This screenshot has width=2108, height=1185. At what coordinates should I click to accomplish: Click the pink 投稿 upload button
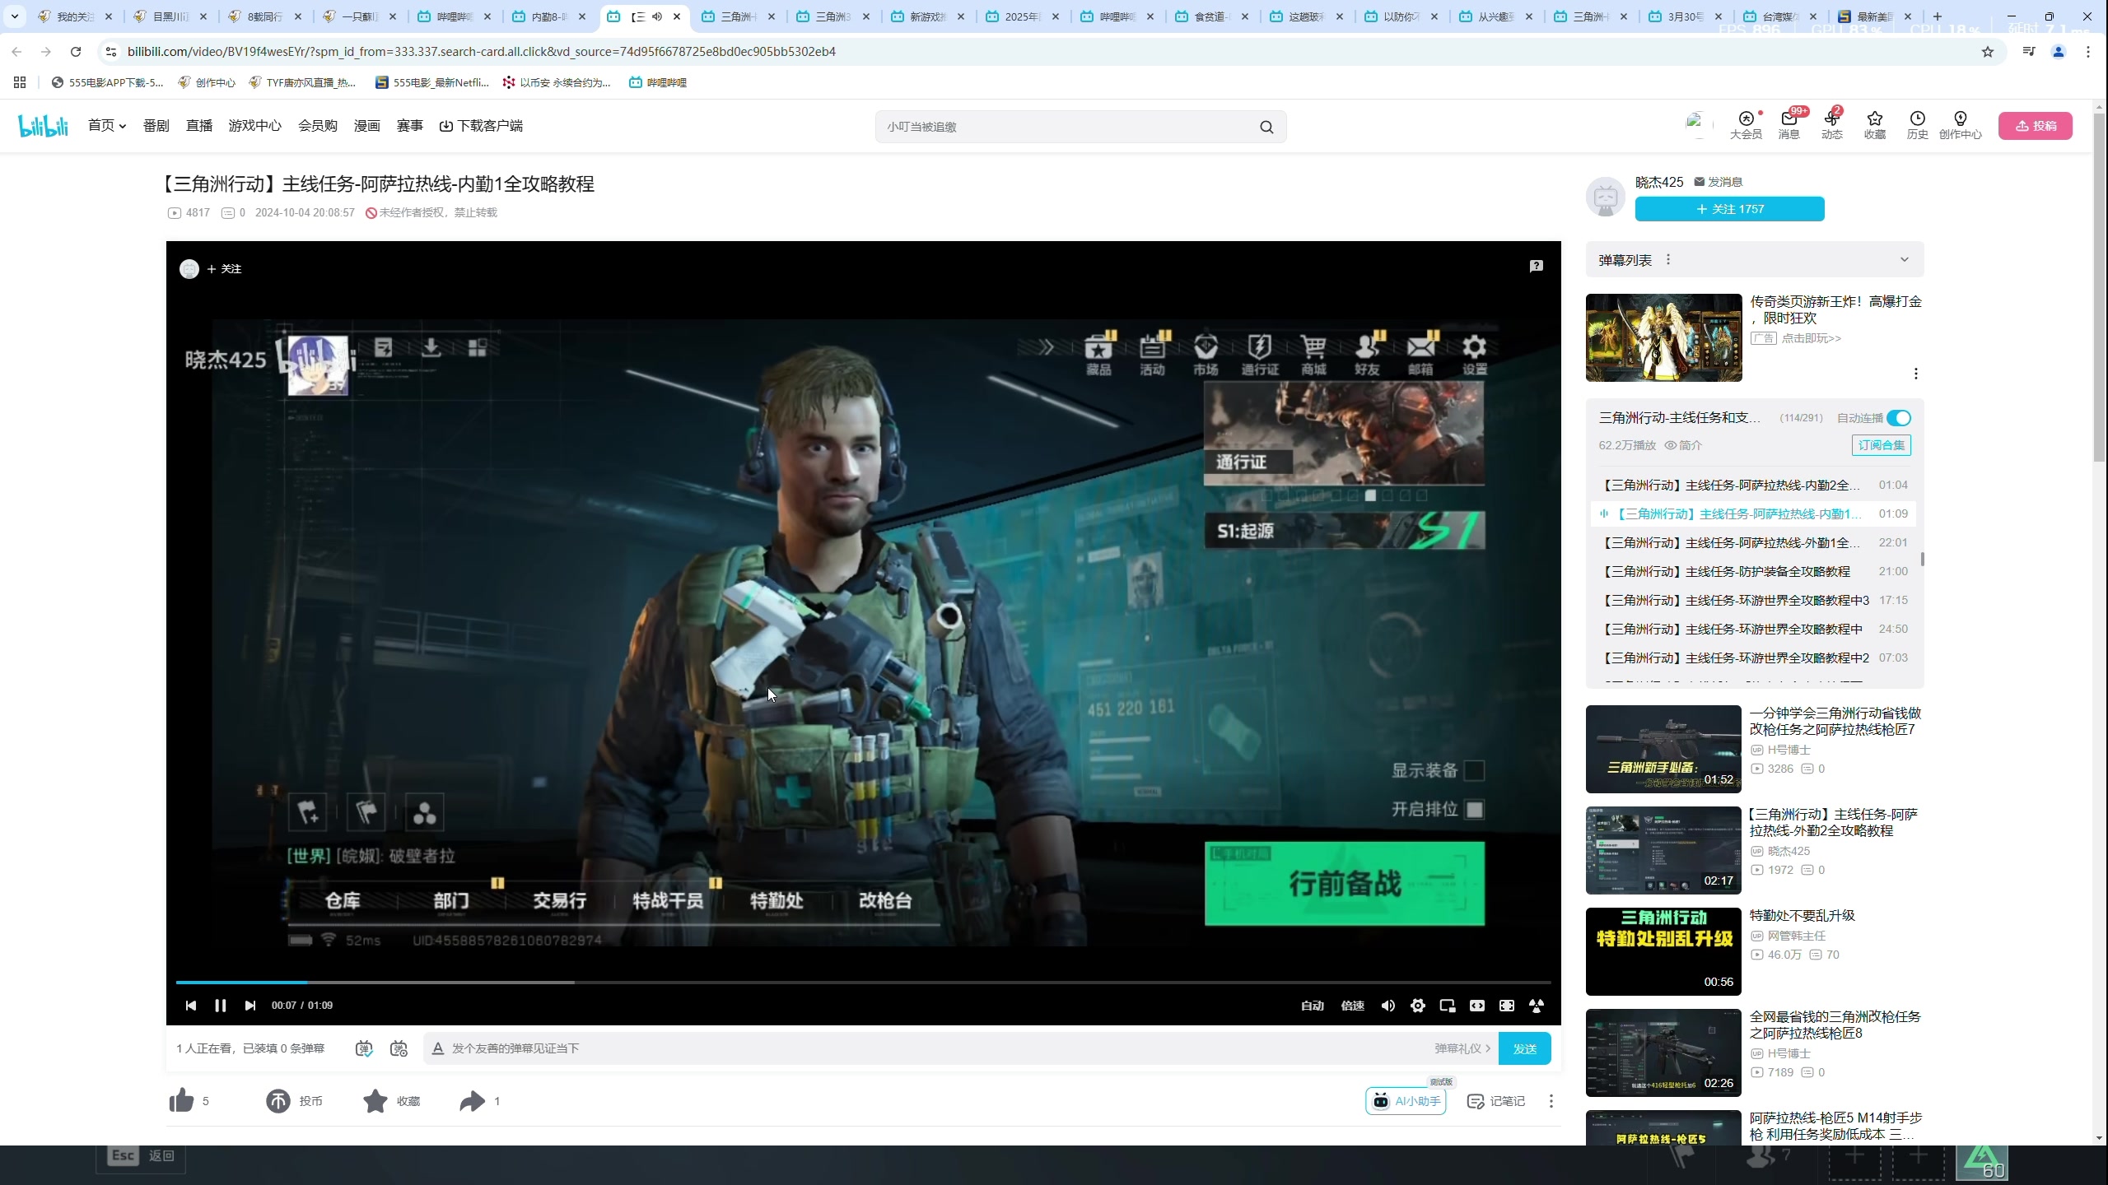pyautogui.click(x=2036, y=126)
